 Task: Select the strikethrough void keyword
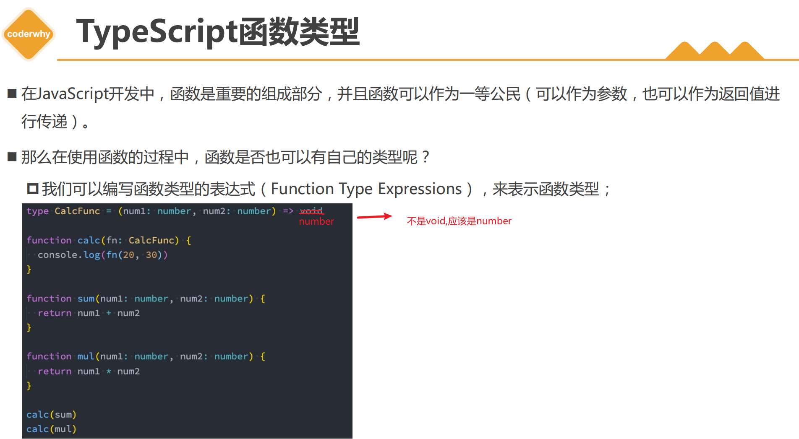click(311, 211)
